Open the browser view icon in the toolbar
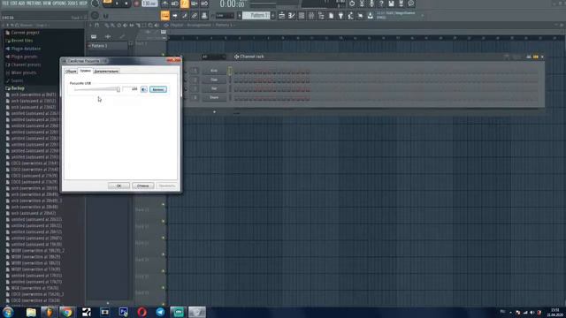Image resolution: width=566 pixels, height=318 pixels. (321, 16)
